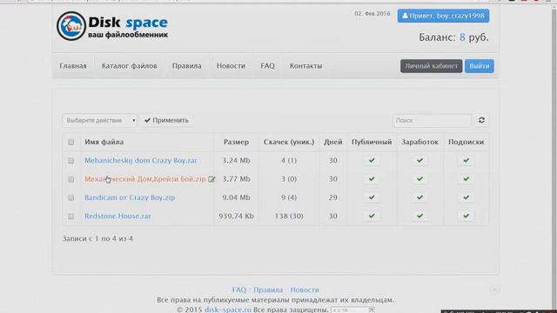Click edit icon next to Механический Дом zip

pos(211,179)
